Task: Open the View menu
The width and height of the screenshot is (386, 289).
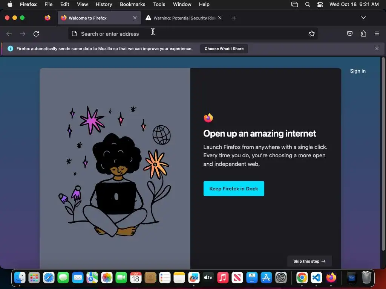Action: pyautogui.click(x=82, y=4)
